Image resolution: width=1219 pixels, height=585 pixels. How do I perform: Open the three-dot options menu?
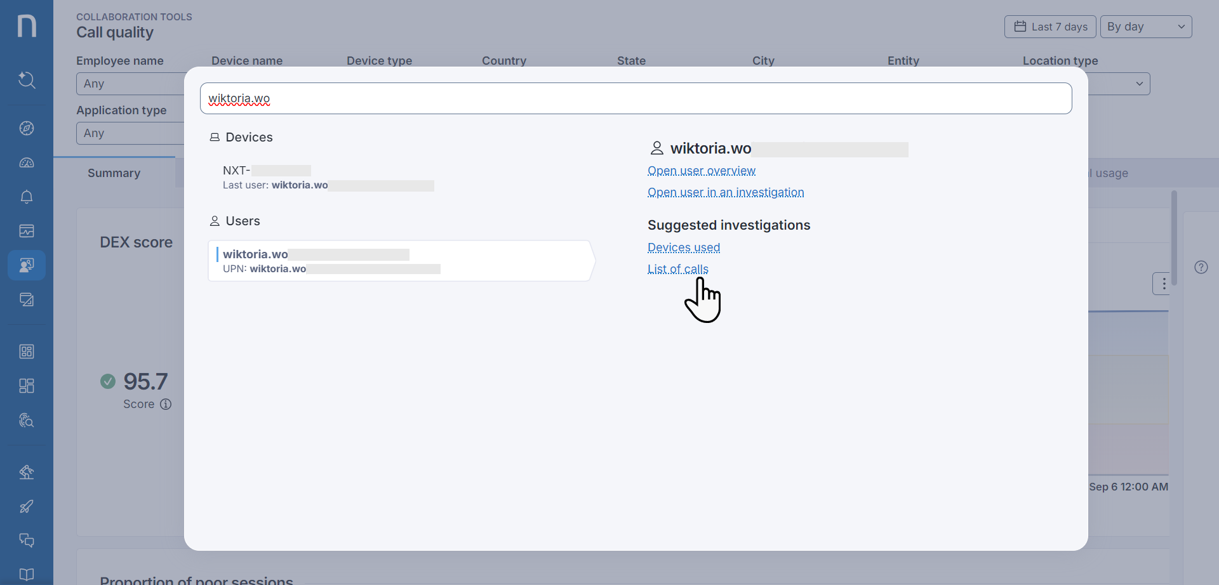click(1162, 284)
